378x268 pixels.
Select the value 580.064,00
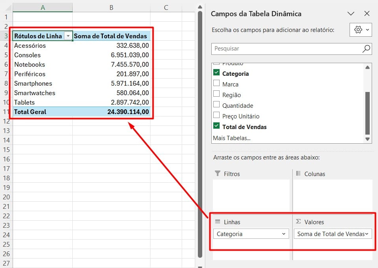111,93
